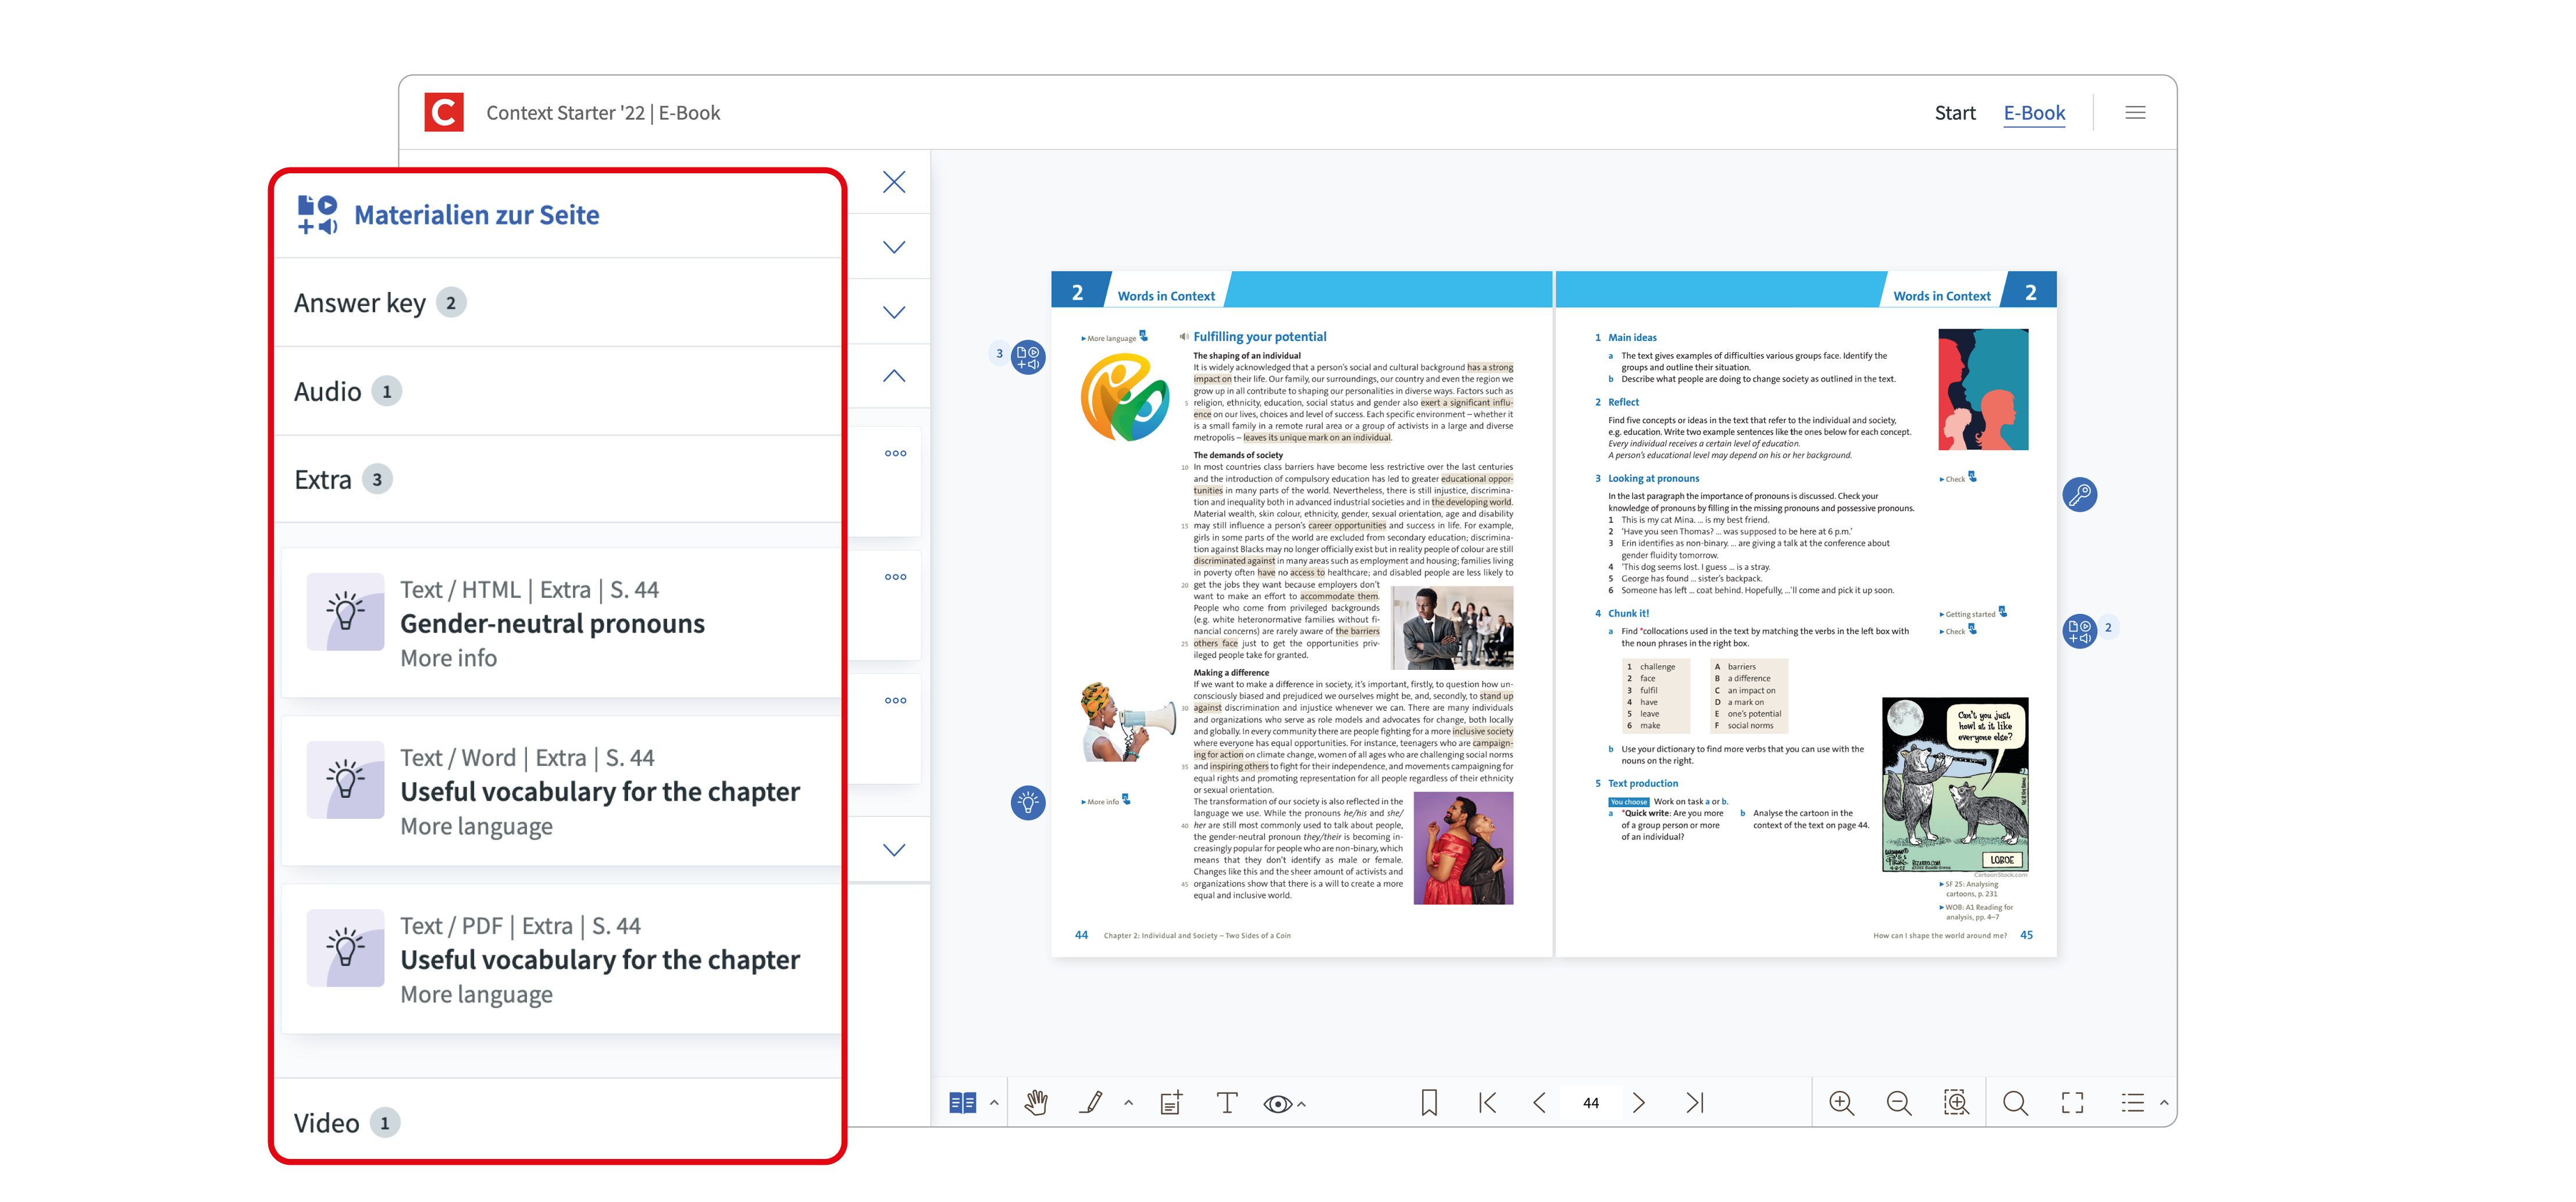Viewport: 2576px width, 1202px height.
Task: Open the search magnifier
Action: tap(2015, 1102)
